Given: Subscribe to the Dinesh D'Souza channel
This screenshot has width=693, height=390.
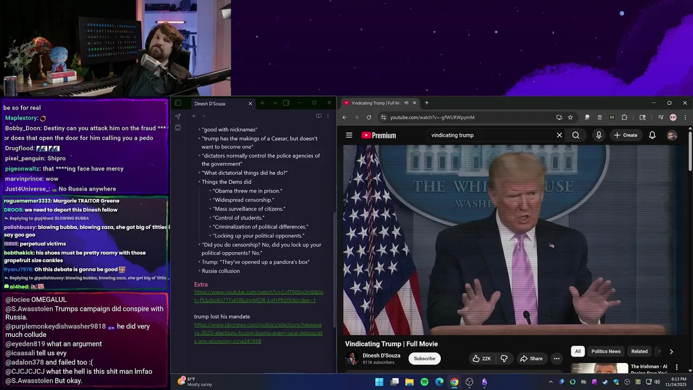Looking at the screenshot, I should (424, 359).
